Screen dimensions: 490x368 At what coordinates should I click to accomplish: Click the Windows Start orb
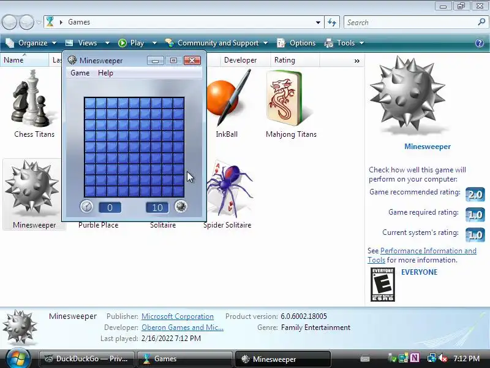click(x=18, y=359)
